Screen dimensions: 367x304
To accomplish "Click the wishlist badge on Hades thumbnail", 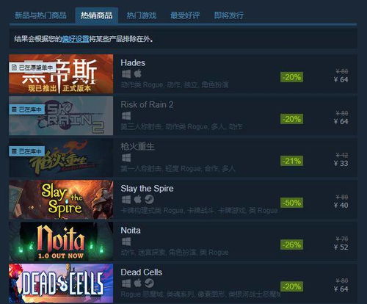I will (33, 68).
